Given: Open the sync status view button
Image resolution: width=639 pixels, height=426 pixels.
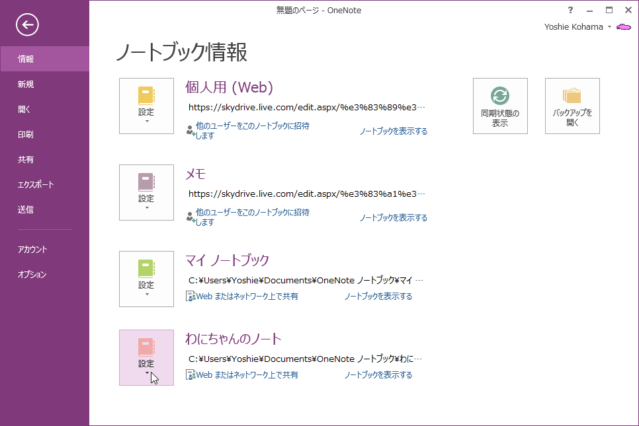Looking at the screenshot, I should (x=500, y=106).
